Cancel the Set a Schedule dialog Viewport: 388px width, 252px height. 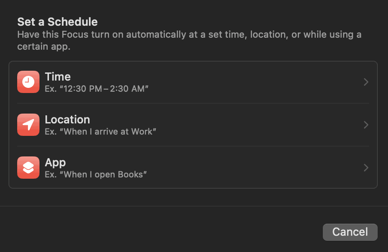point(350,232)
